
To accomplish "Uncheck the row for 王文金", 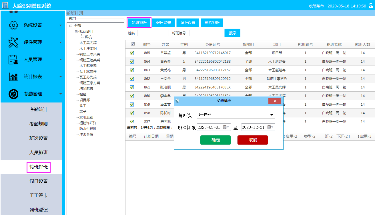I will (x=132, y=79).
